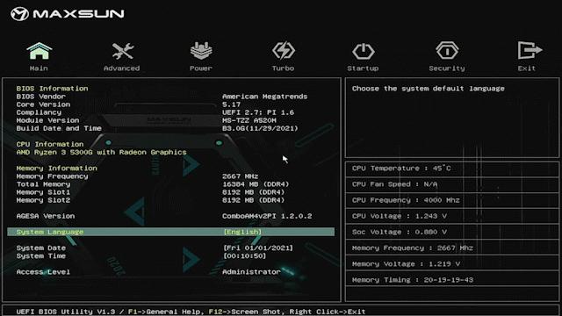Viewport: 562px width, 316px height.
Task: Click Memory Frequency in the monitor panel
Action: pyautogui.click(x=412, y=248)
